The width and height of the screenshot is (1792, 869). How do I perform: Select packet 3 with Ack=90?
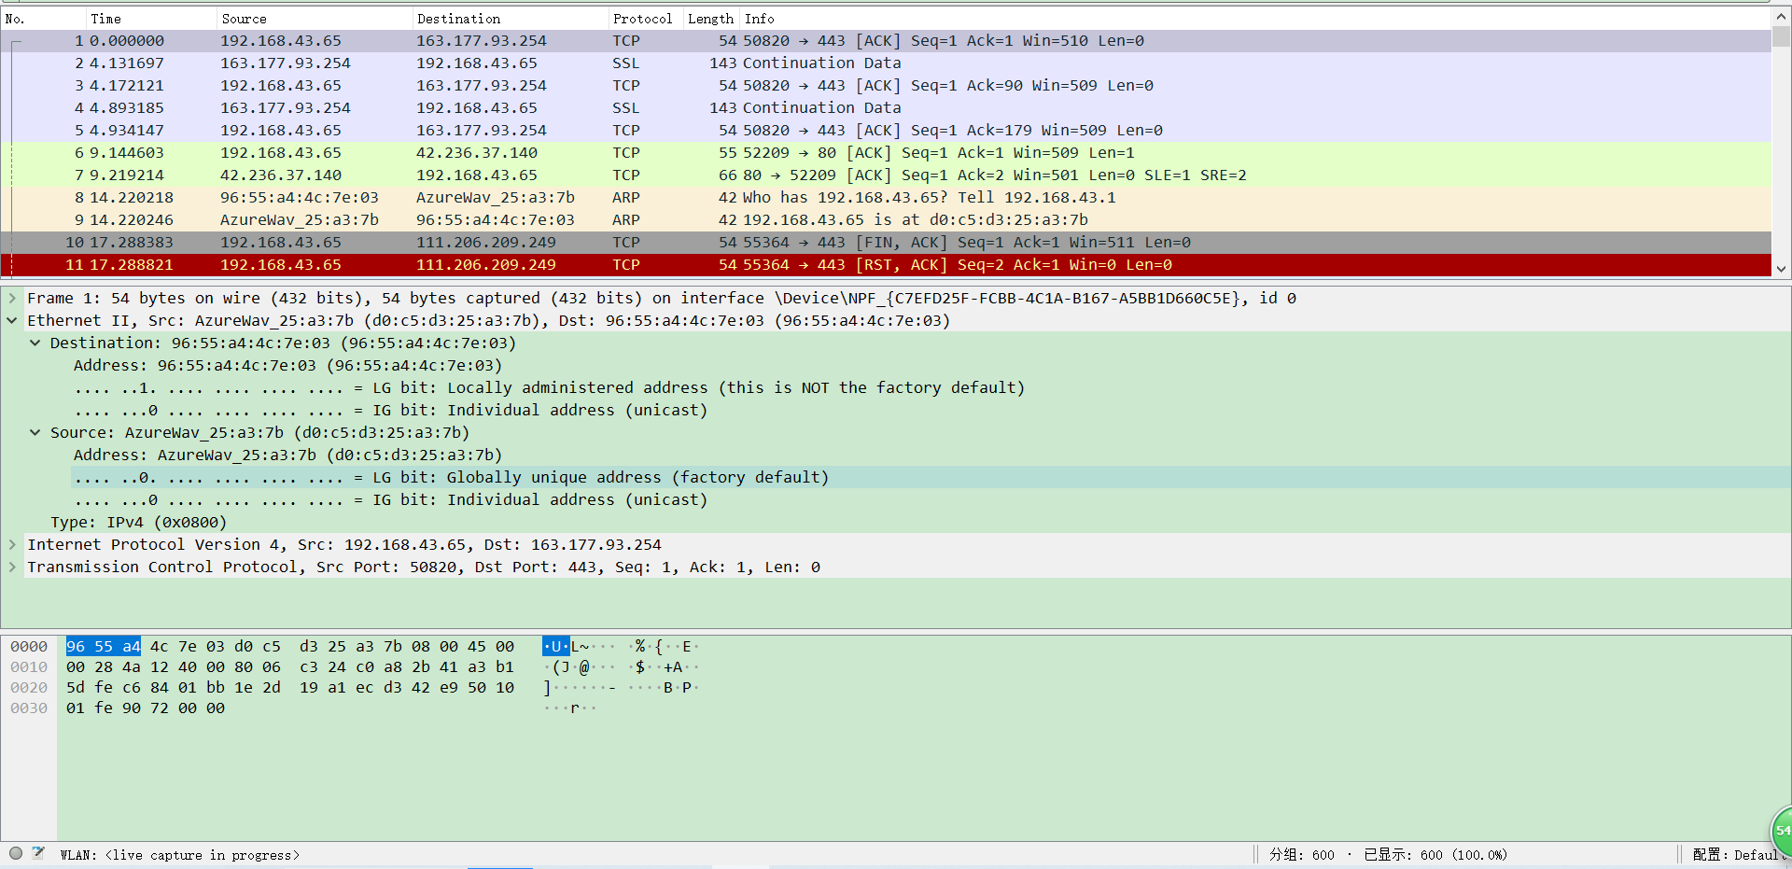click(x=886, y=86)
